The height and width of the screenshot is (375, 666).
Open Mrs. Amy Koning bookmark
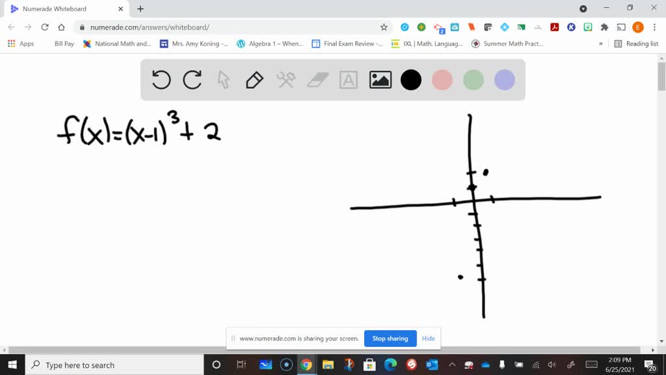pyautogui.click(x=194, y=44)
